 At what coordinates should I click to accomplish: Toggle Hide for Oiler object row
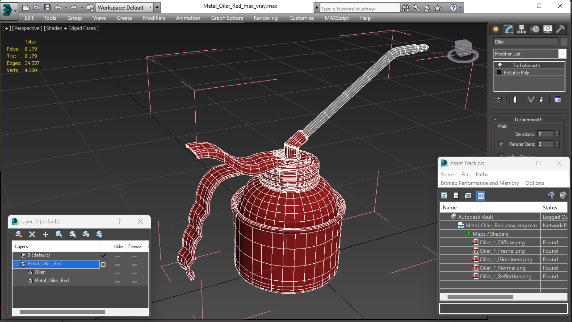pyautogui.click(x=118, y=273)
